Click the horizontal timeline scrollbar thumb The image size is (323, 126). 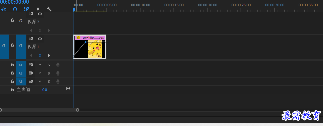coord(39,110)
